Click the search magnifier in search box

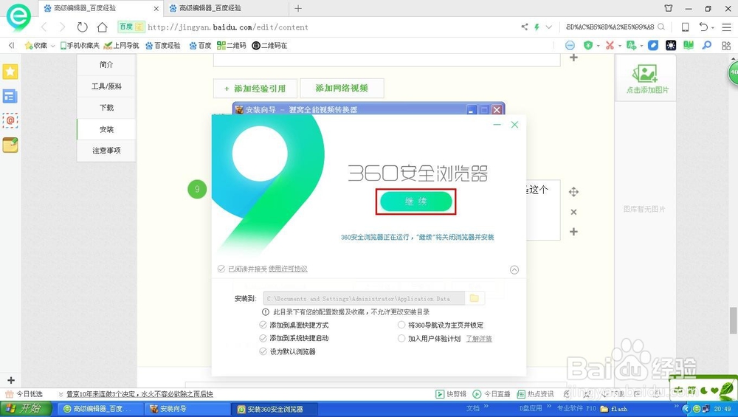pyautogui.click(x=661, y=27)
